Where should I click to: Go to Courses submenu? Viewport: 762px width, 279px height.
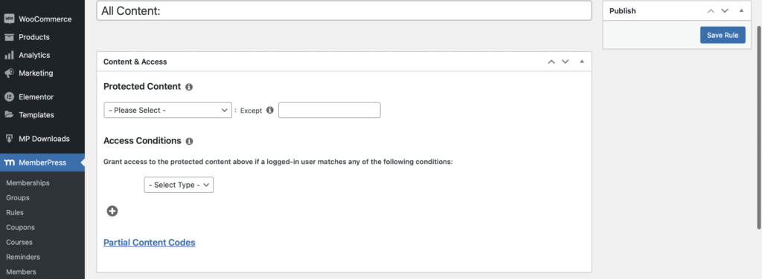pos(19,242)
